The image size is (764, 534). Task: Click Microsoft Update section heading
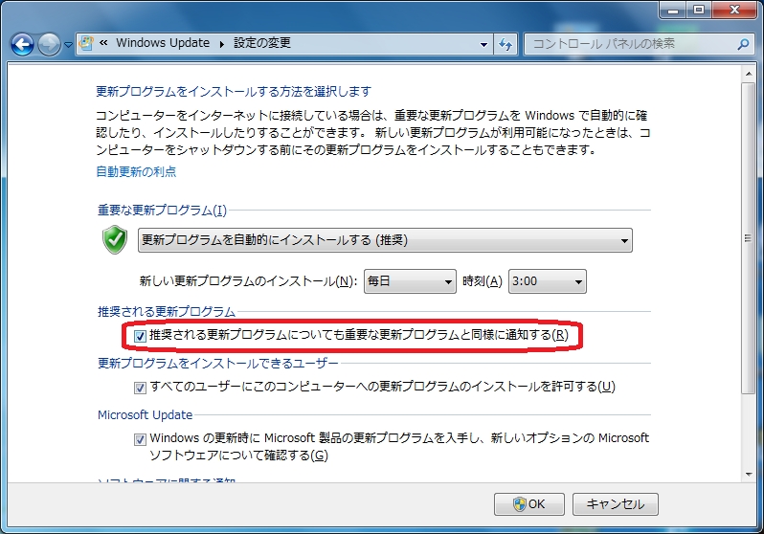[x=146, y=414]
